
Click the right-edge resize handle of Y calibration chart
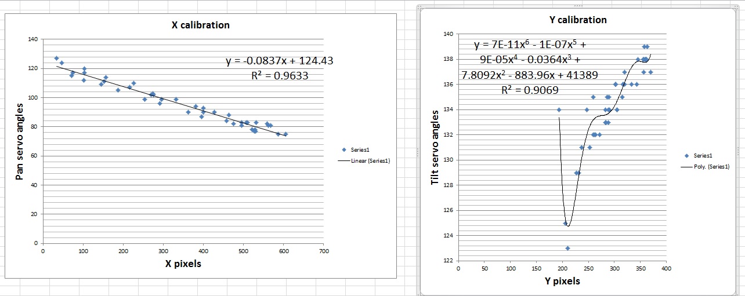(x=742, y=149)
